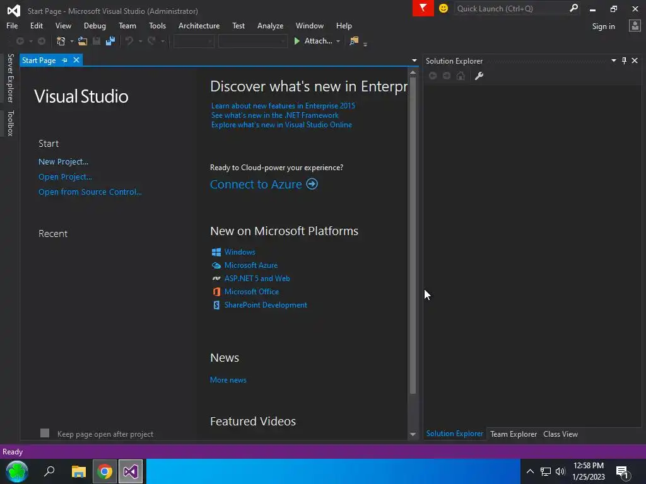Image resolution: width=646 pixels, height=484 pixels.
Task: Open the Solution Platforms combo box
Action: tap(252, 41)
